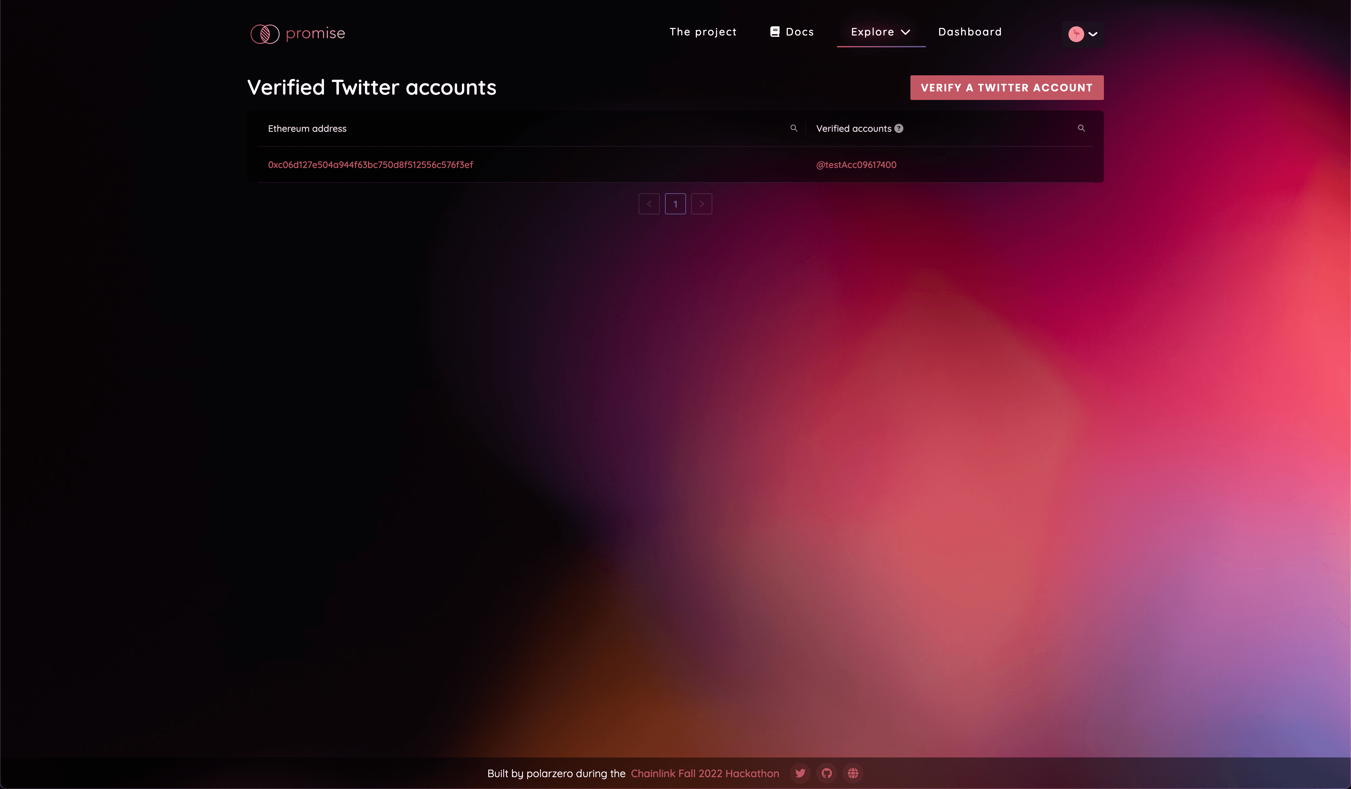Expand the Explore menu
The image size is (1351, 789).
coord(880,32)
